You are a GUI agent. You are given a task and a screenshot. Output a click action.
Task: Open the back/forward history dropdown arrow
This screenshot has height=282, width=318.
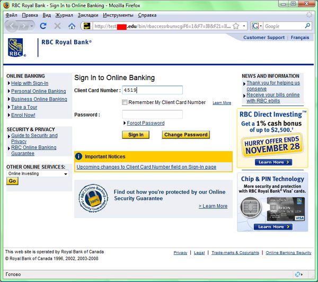tap(32, 26)
